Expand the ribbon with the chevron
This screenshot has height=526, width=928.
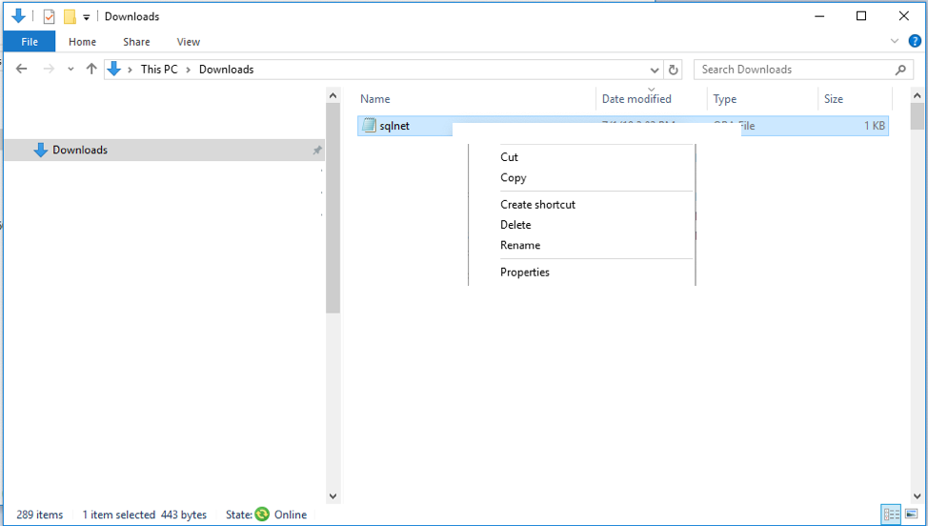(x=895, y=41)
